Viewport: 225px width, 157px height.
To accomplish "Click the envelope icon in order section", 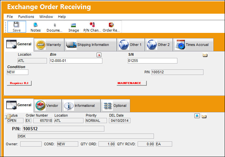I will pyautogui.click(x=204, y=116).
